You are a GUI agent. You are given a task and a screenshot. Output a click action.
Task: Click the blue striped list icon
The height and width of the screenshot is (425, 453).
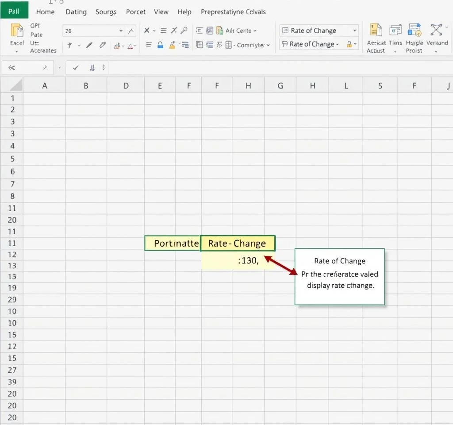(184, 45)
